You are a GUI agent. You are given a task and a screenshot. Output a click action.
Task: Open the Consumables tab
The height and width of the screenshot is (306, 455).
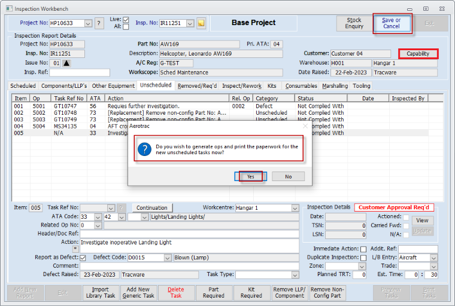301,86
